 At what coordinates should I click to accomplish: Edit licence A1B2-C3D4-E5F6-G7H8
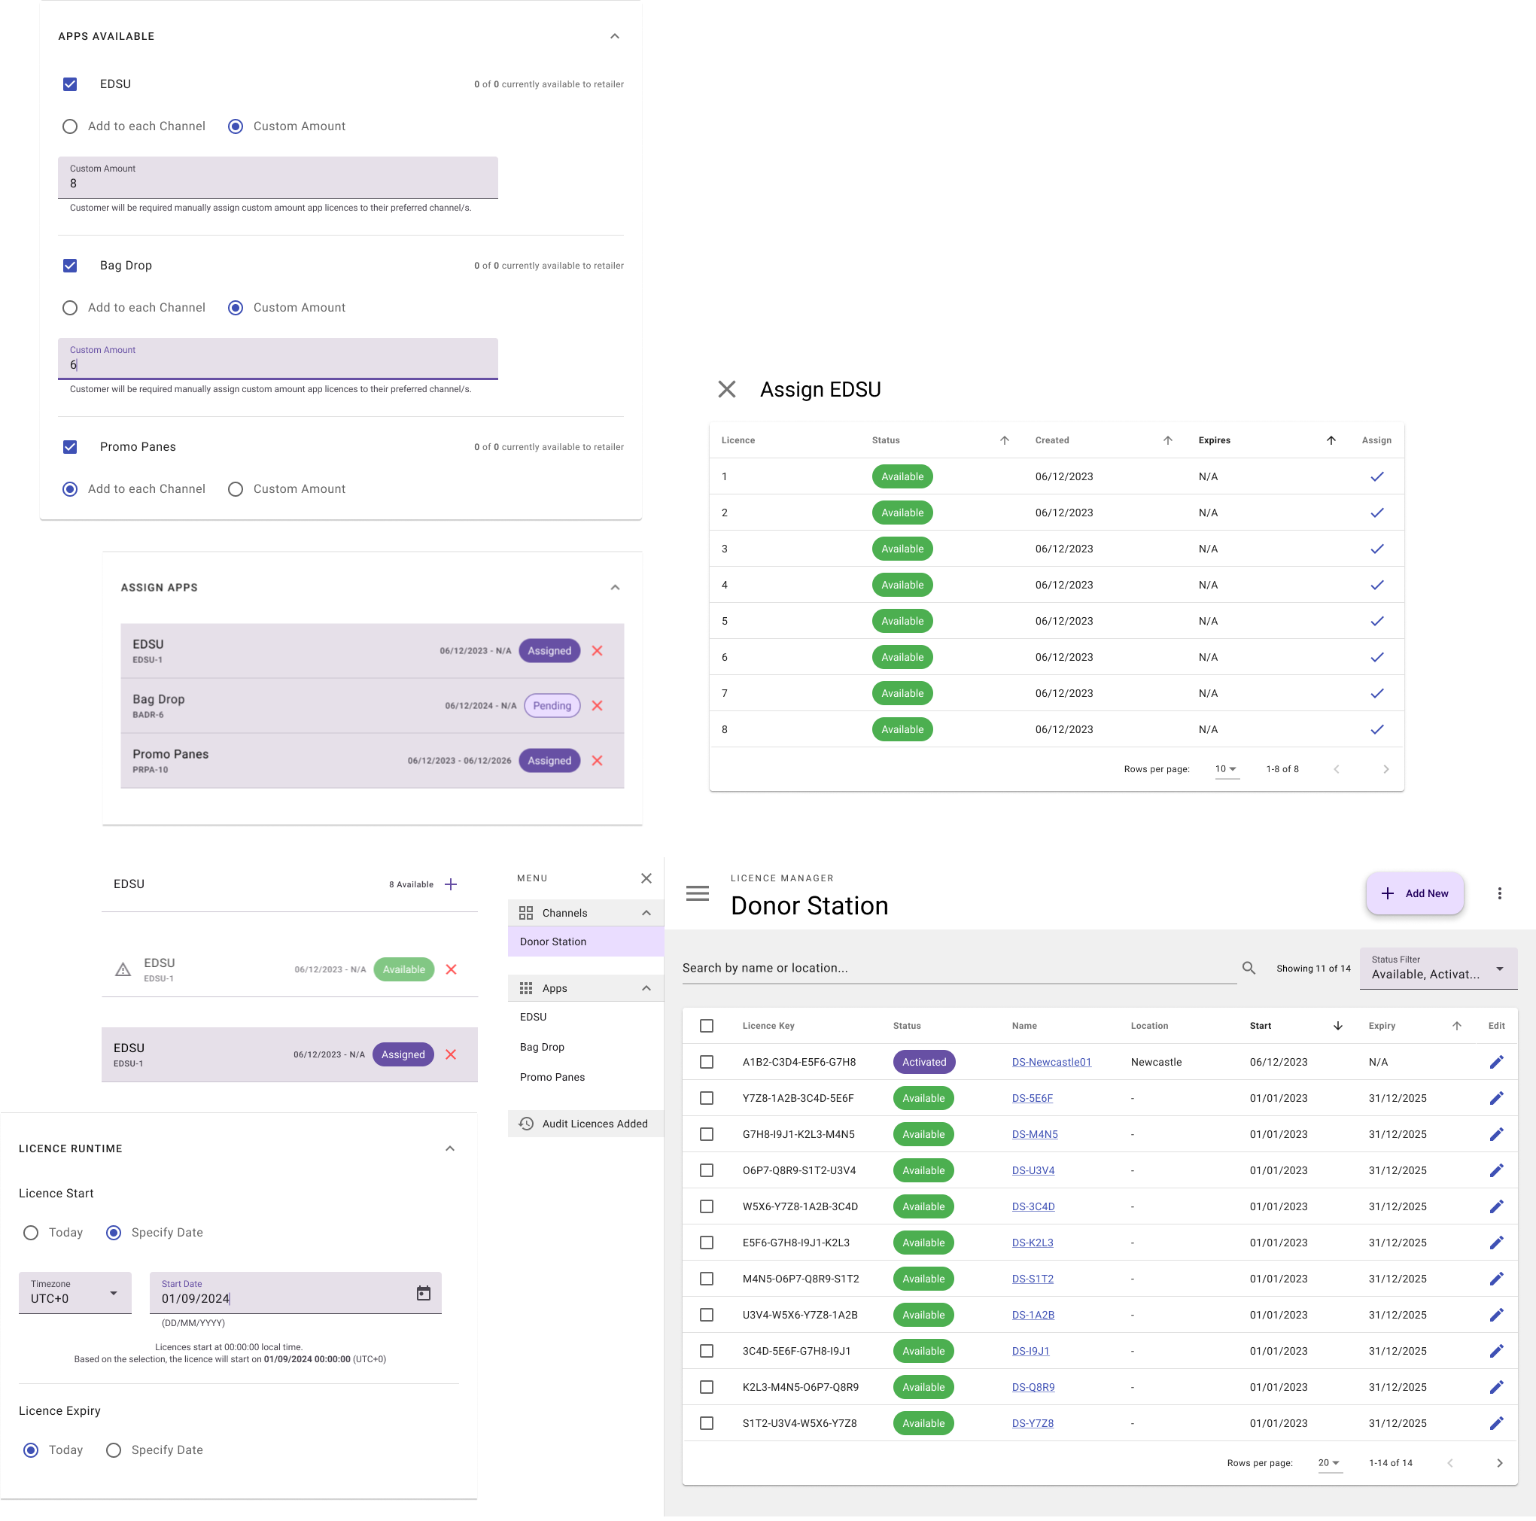tap(1496, 1061)
